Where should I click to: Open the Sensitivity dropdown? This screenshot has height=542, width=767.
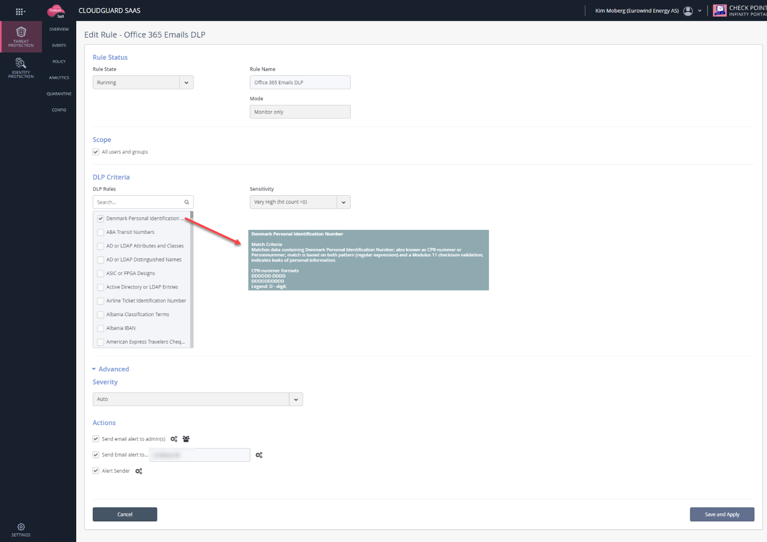(x=300, y=202)
